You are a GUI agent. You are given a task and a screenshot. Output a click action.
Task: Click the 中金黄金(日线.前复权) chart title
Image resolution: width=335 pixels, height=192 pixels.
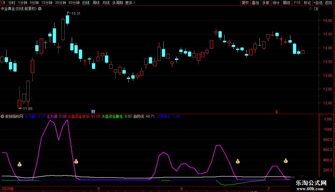click(19, 9)
